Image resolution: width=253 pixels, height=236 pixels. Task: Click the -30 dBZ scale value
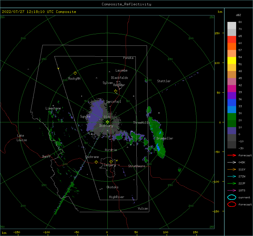tap(241, 148)
